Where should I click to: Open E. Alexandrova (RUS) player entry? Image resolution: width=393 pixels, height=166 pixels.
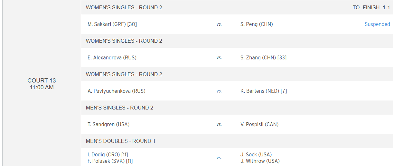point(112,58)
